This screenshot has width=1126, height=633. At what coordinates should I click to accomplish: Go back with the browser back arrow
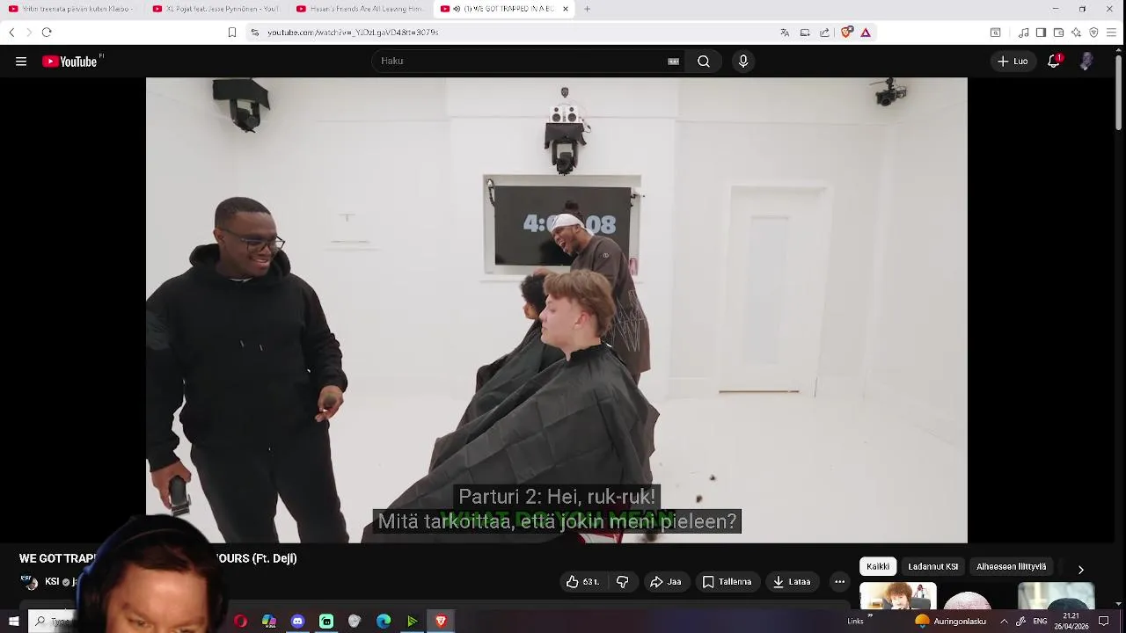[11, 33]
